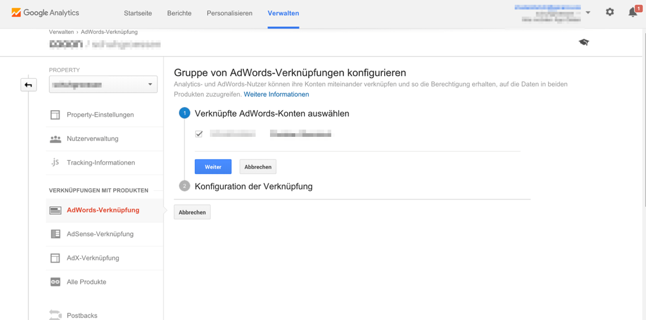Click the bottom Abbrechen button
Image resolution: width=646 pixels, height=320 pixels.
click(192, 212)
